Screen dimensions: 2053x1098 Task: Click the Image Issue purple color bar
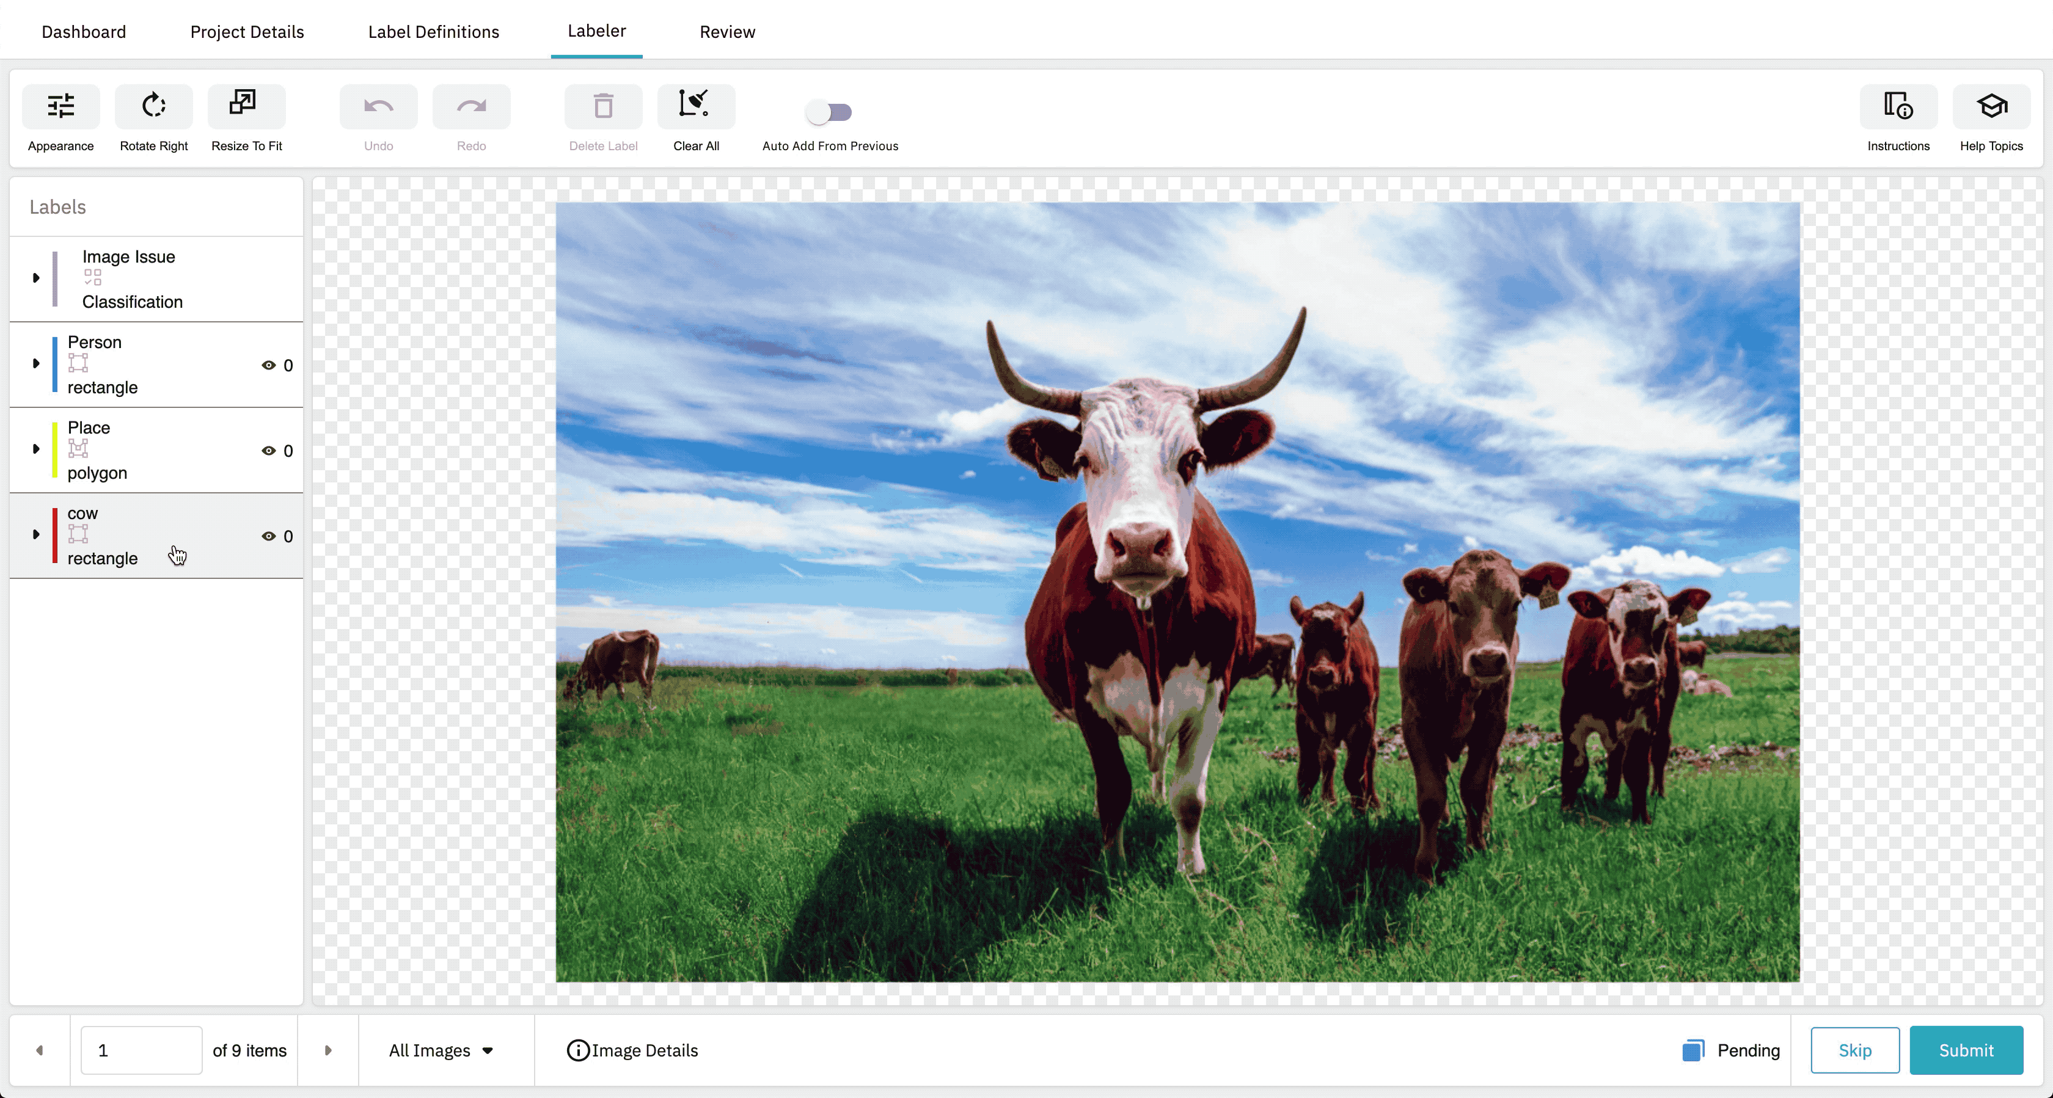pyautogui.click(x=54, y=280)
